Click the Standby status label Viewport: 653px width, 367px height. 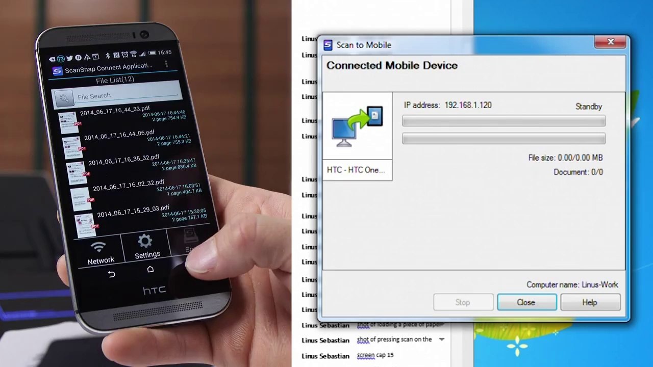[589, 107]
